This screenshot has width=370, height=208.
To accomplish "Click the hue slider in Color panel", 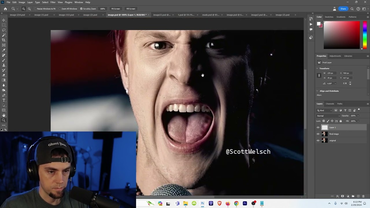I will 365,35.
